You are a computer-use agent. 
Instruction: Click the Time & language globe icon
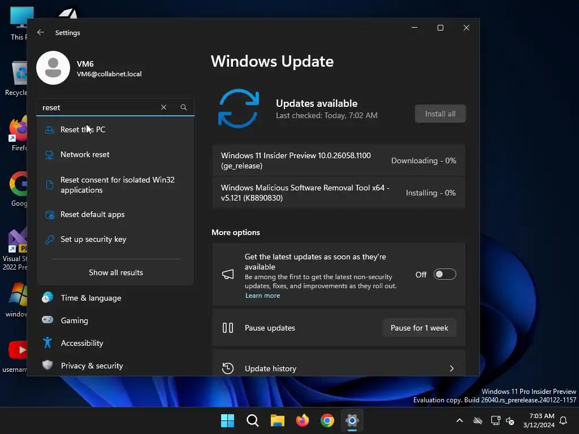(47, 297)
